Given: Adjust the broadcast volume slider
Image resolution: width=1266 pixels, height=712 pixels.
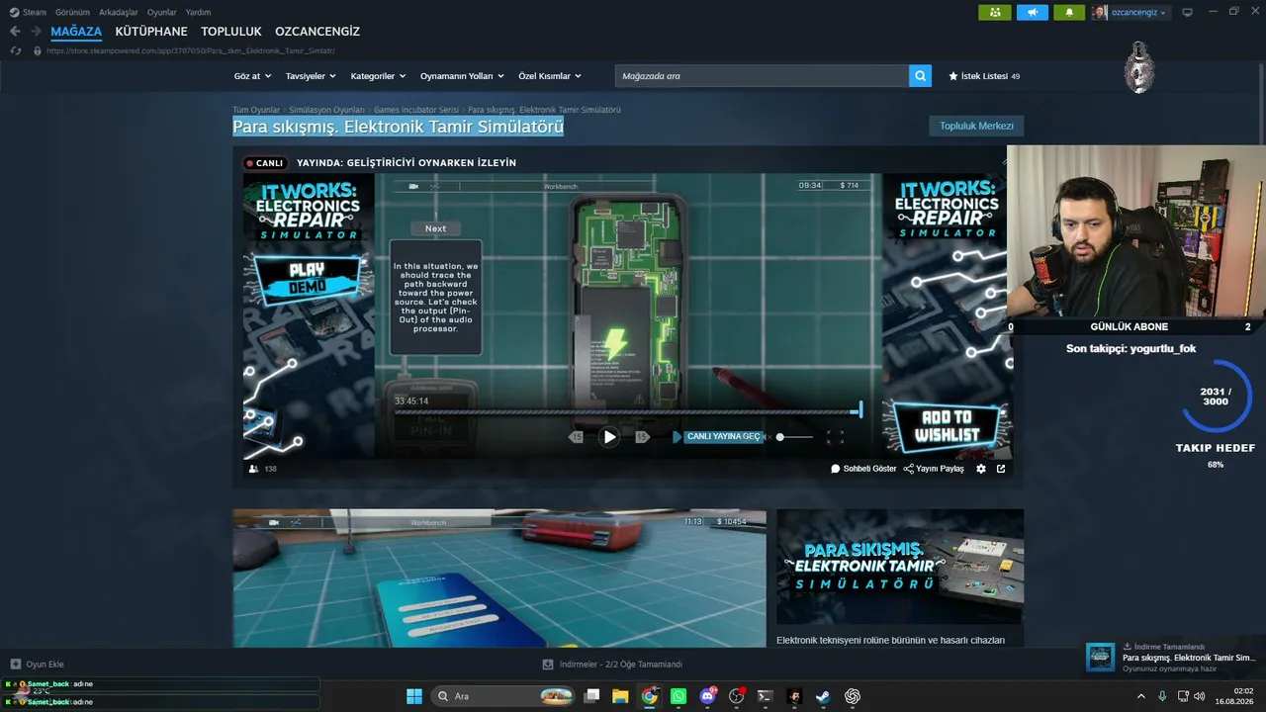Looking at the screenshot, I should point(795,437).
